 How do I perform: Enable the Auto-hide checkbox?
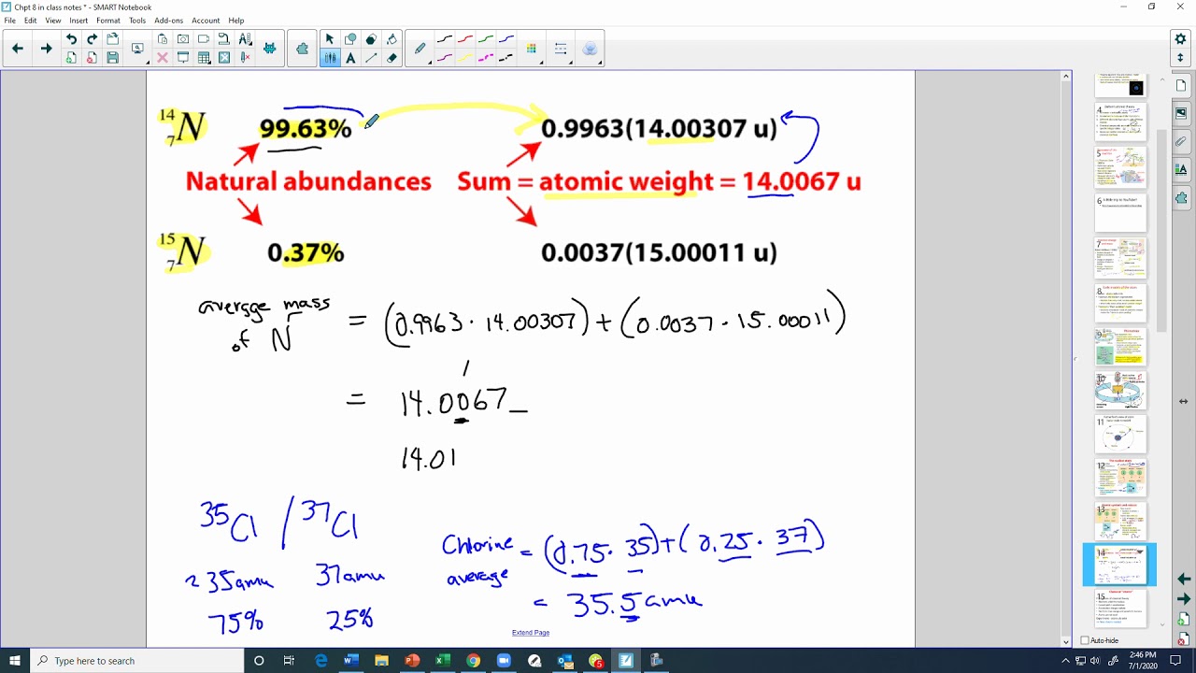[x=1085, y=640]
